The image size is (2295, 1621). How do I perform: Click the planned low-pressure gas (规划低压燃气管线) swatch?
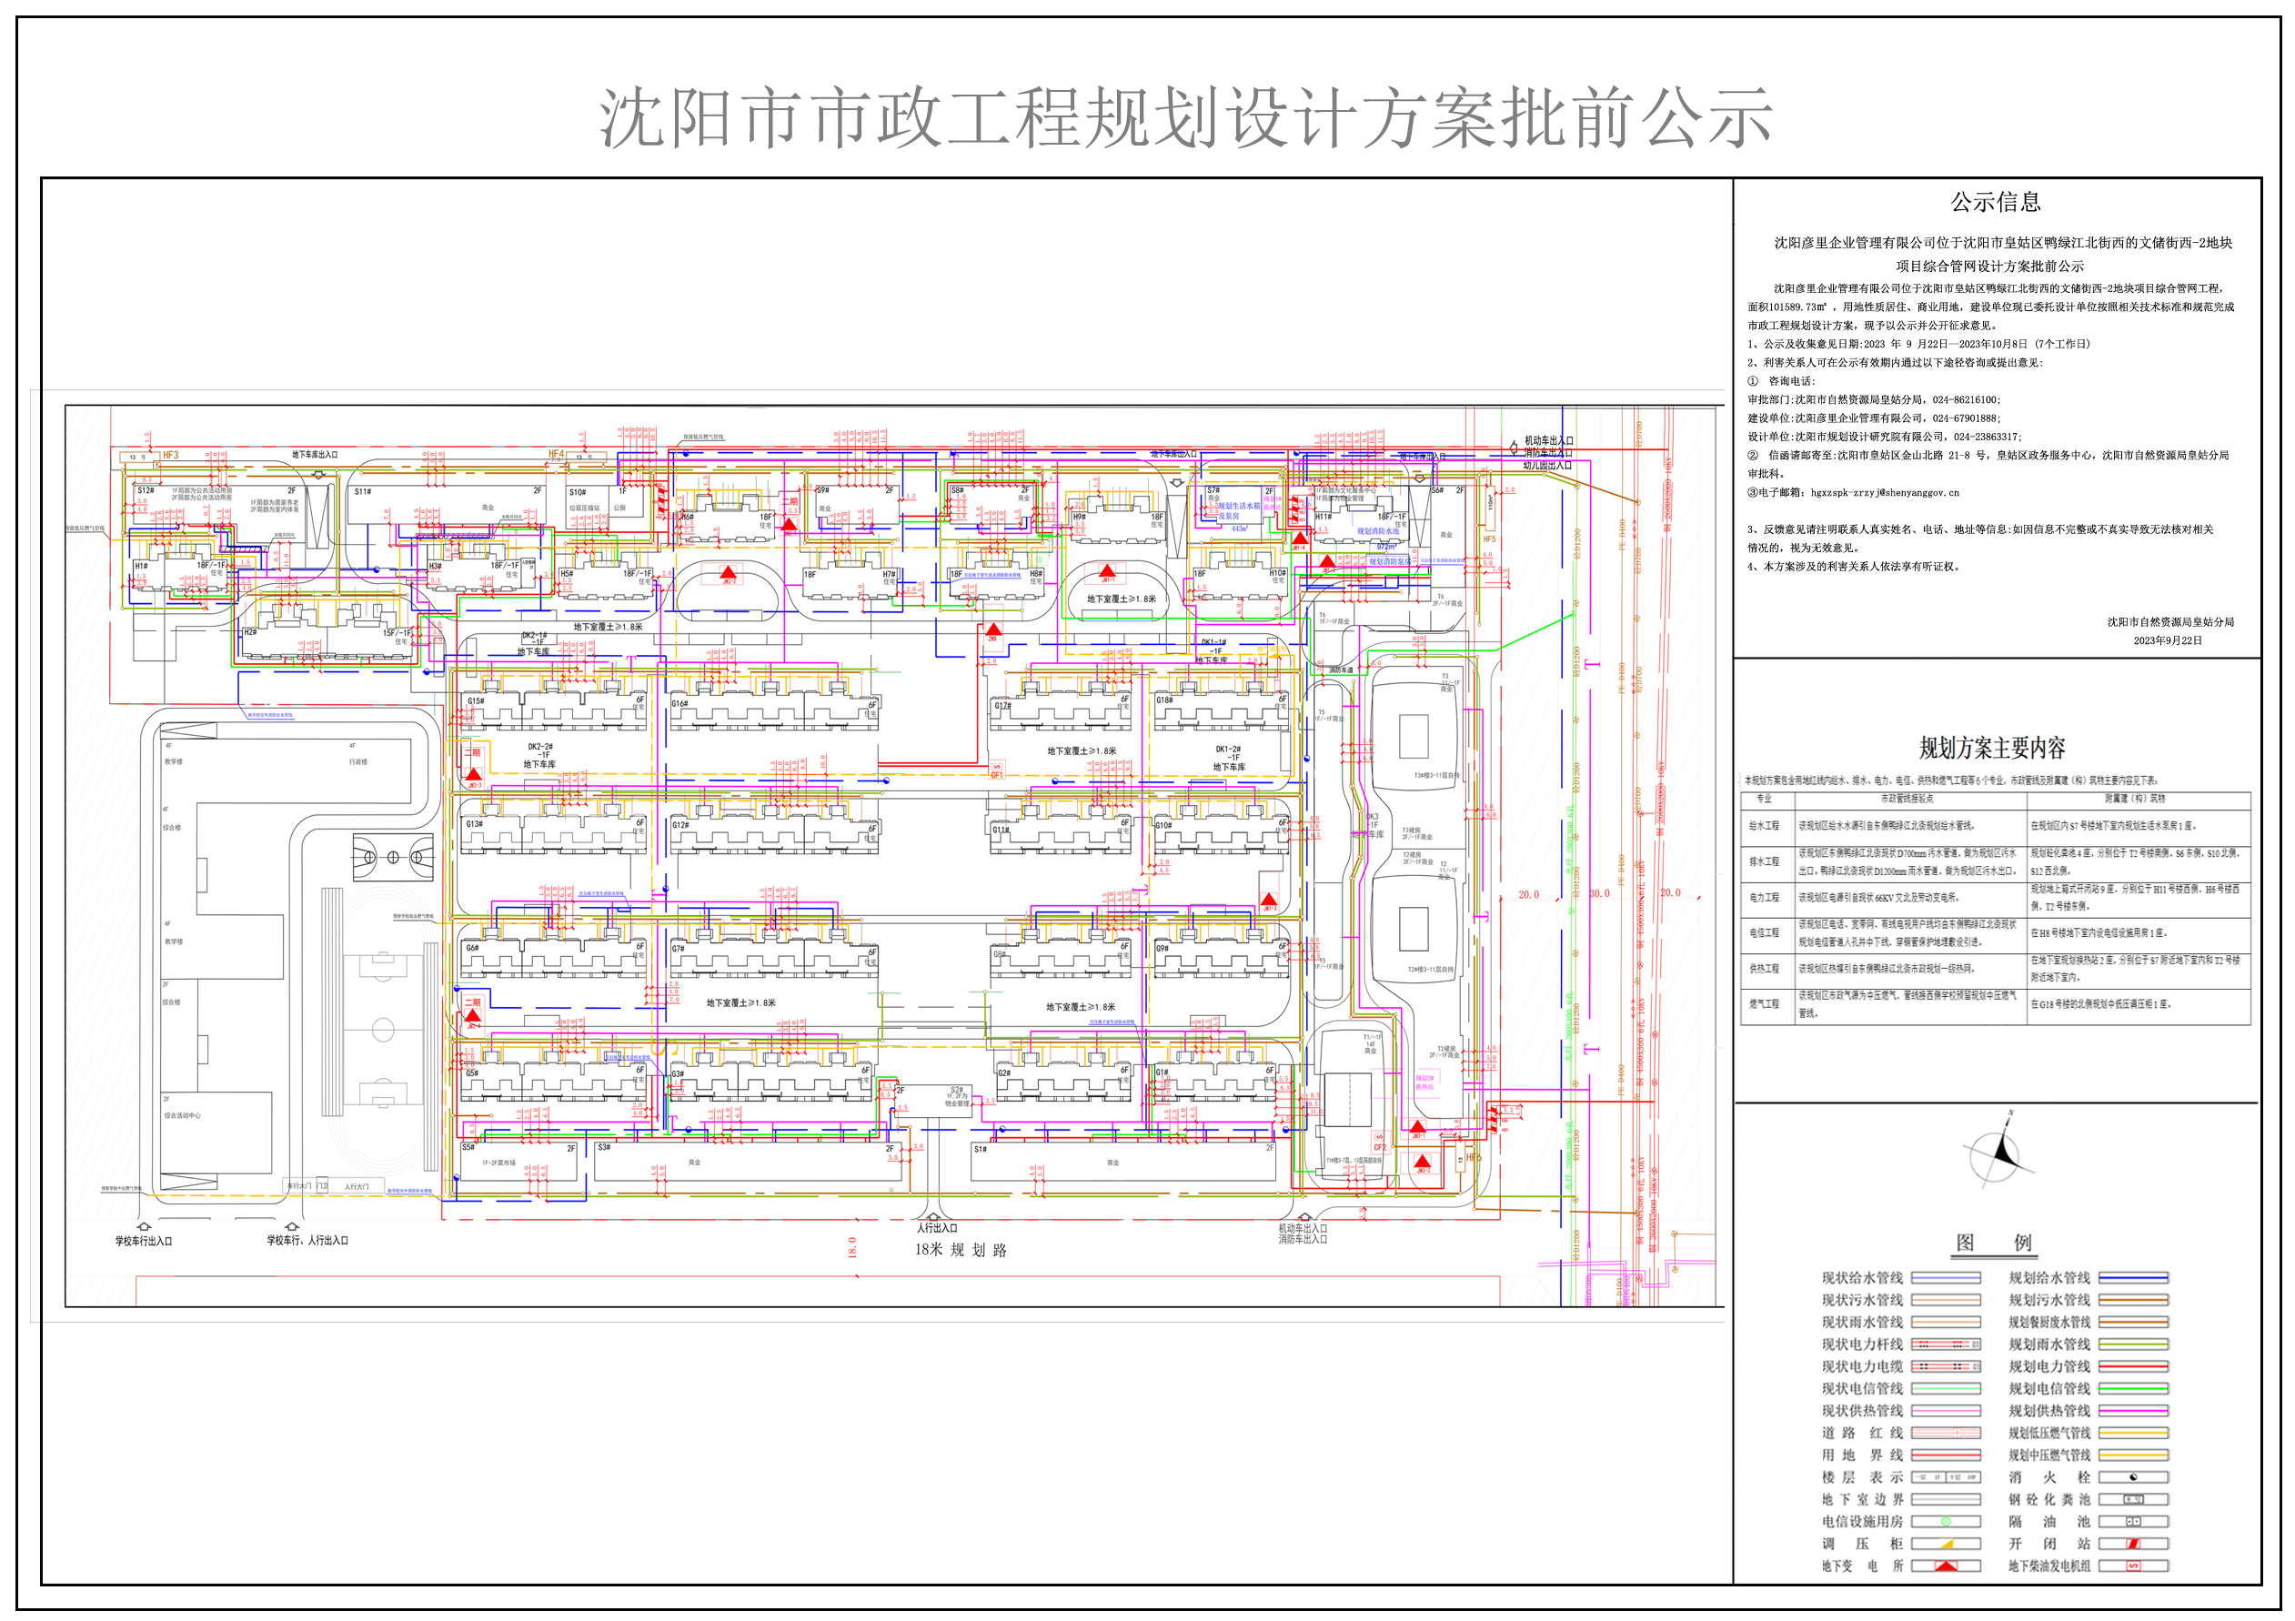click(2133, 1433)
